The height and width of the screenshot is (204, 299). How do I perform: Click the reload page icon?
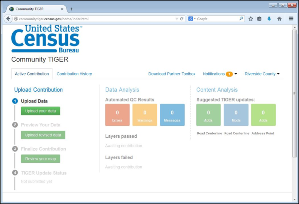(x=182, y=19)
